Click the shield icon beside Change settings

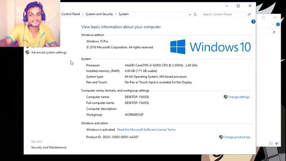coord(225,97)
